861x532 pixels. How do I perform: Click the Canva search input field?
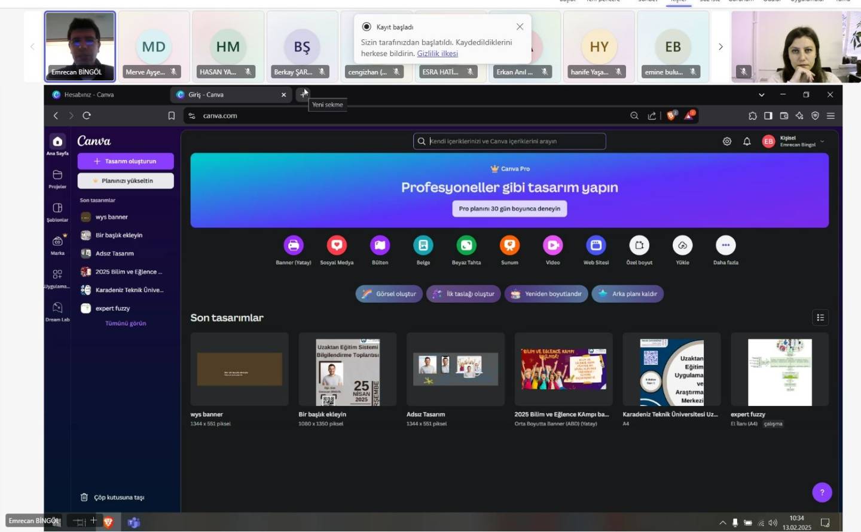point(509,142)
